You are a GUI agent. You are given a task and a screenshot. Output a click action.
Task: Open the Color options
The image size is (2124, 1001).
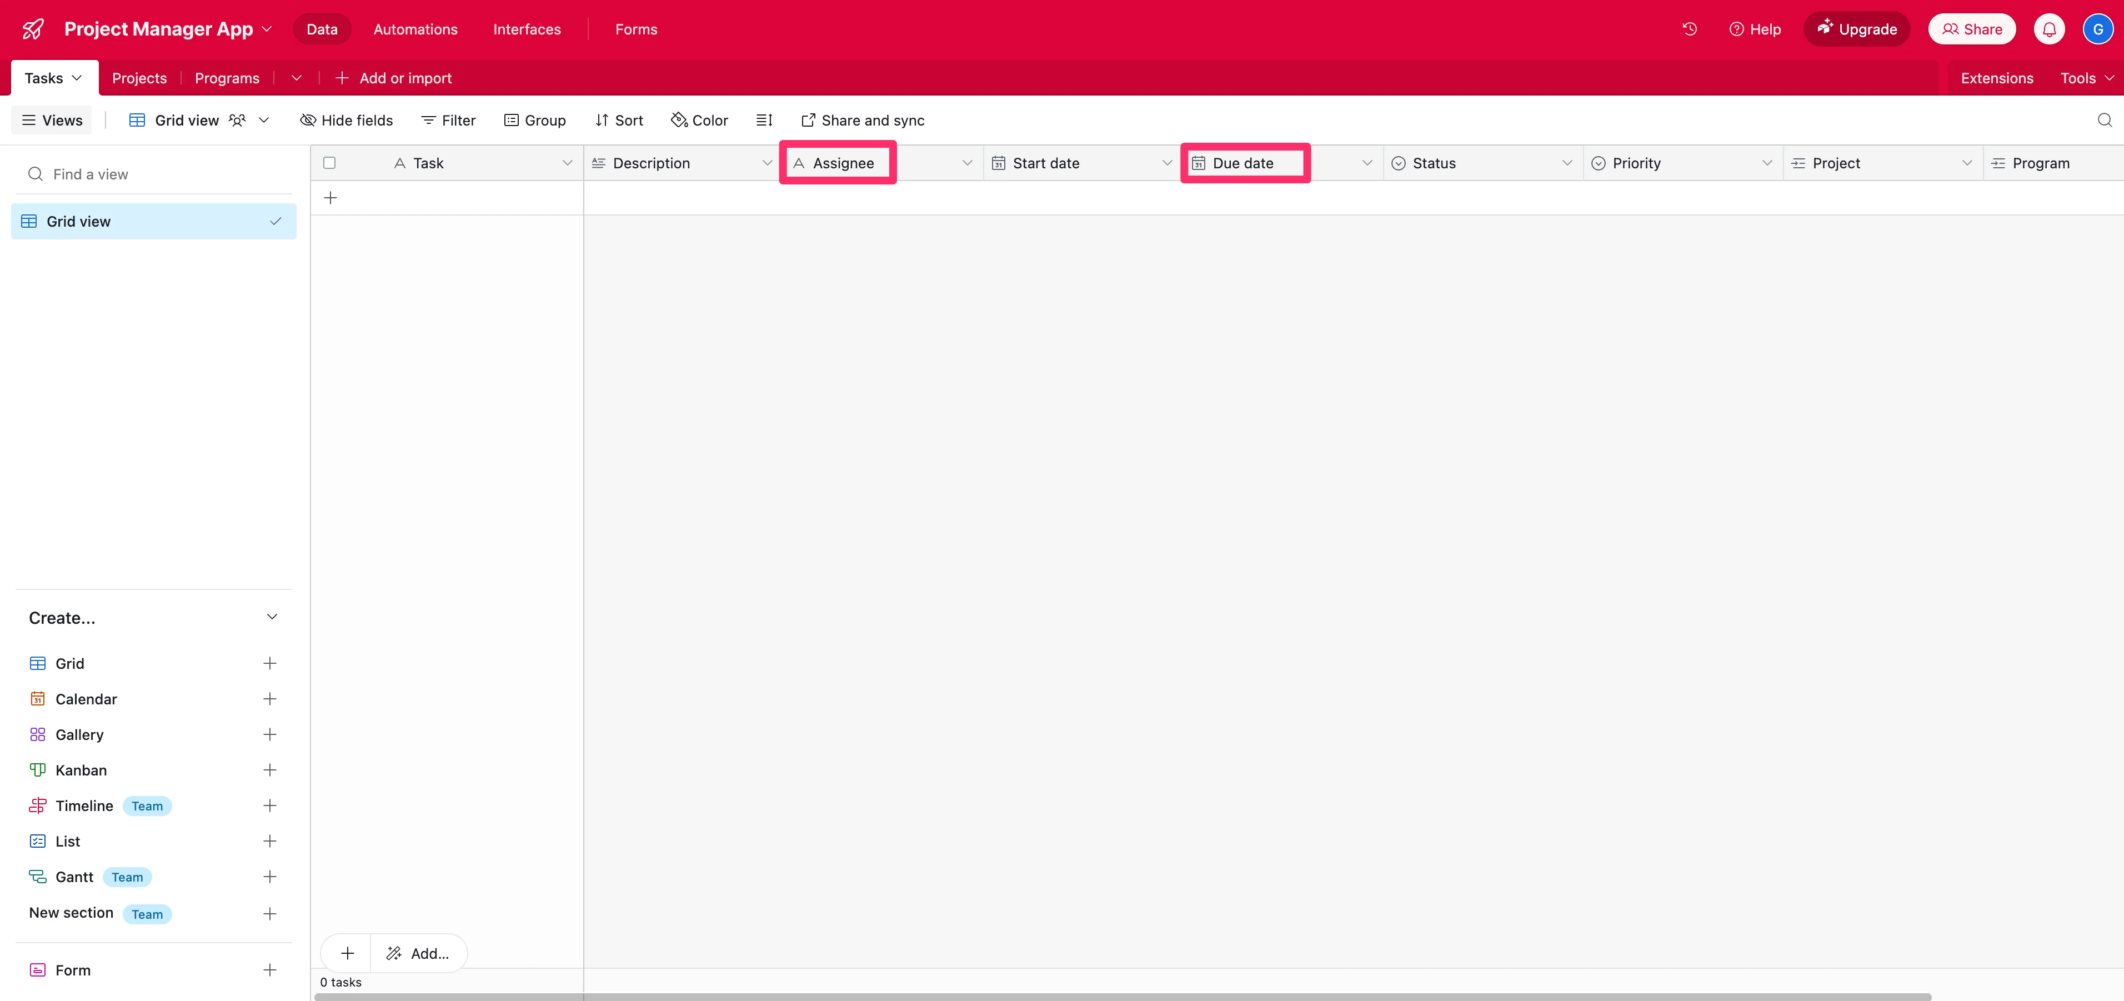coord(699,121)
